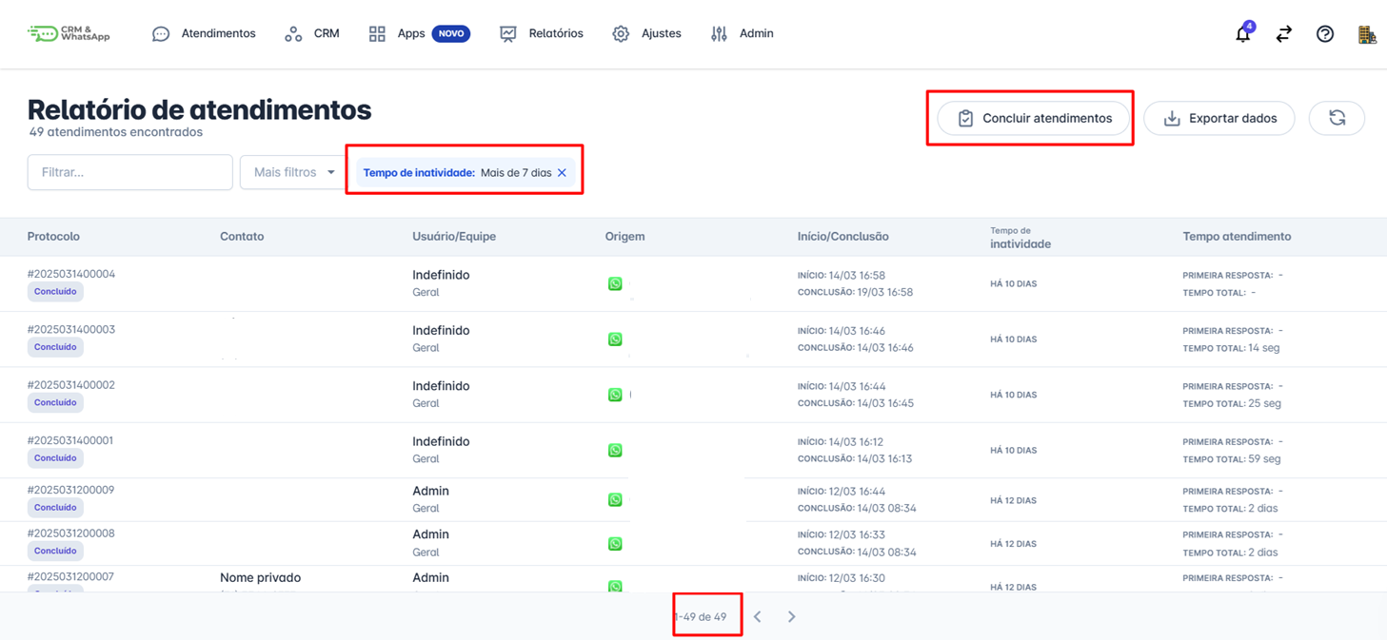Click the refresh report icon button

point(1337,118)
